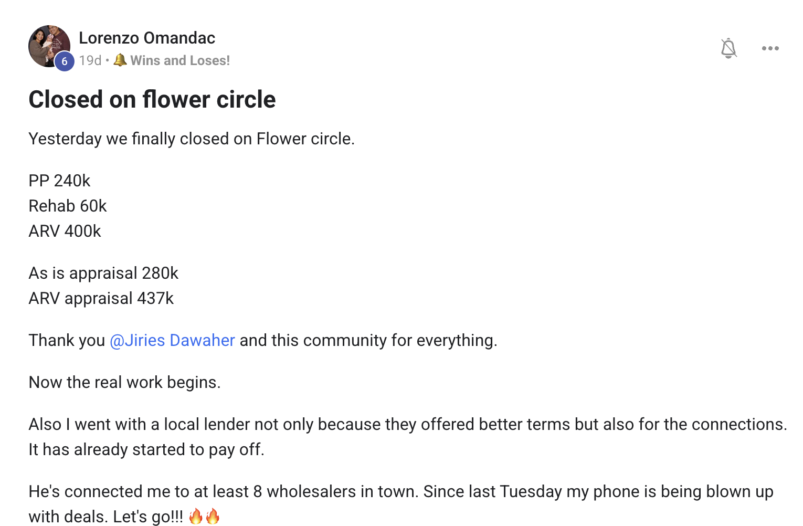Click the sentence Now the real work begins
The image size is (803, 526).
pos(124,382)
